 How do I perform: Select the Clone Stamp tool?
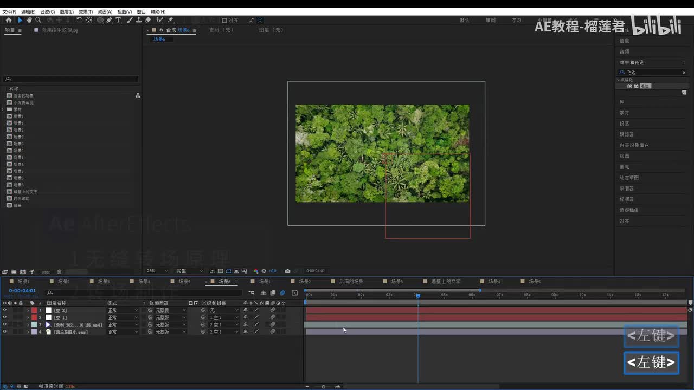pyautogui.click(x=139, y=20)
